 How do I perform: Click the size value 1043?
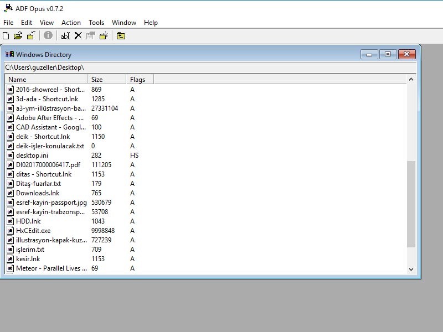click(98, 221)
